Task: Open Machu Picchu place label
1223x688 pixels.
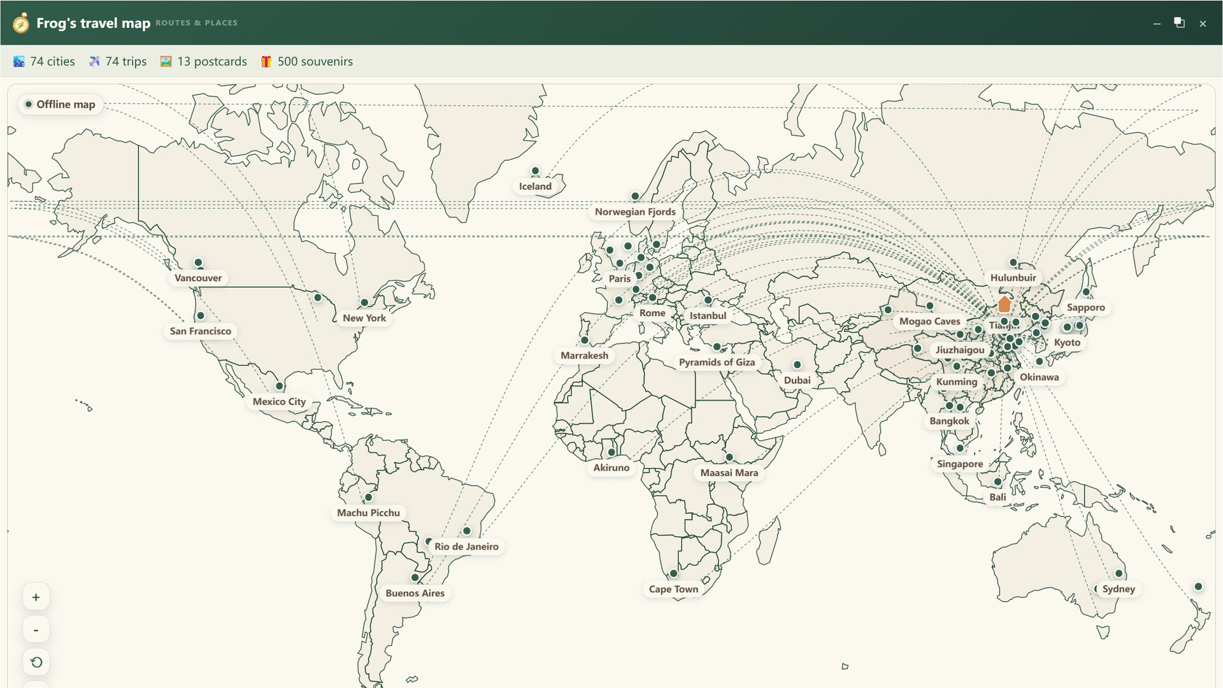Action: click(369, 513)
